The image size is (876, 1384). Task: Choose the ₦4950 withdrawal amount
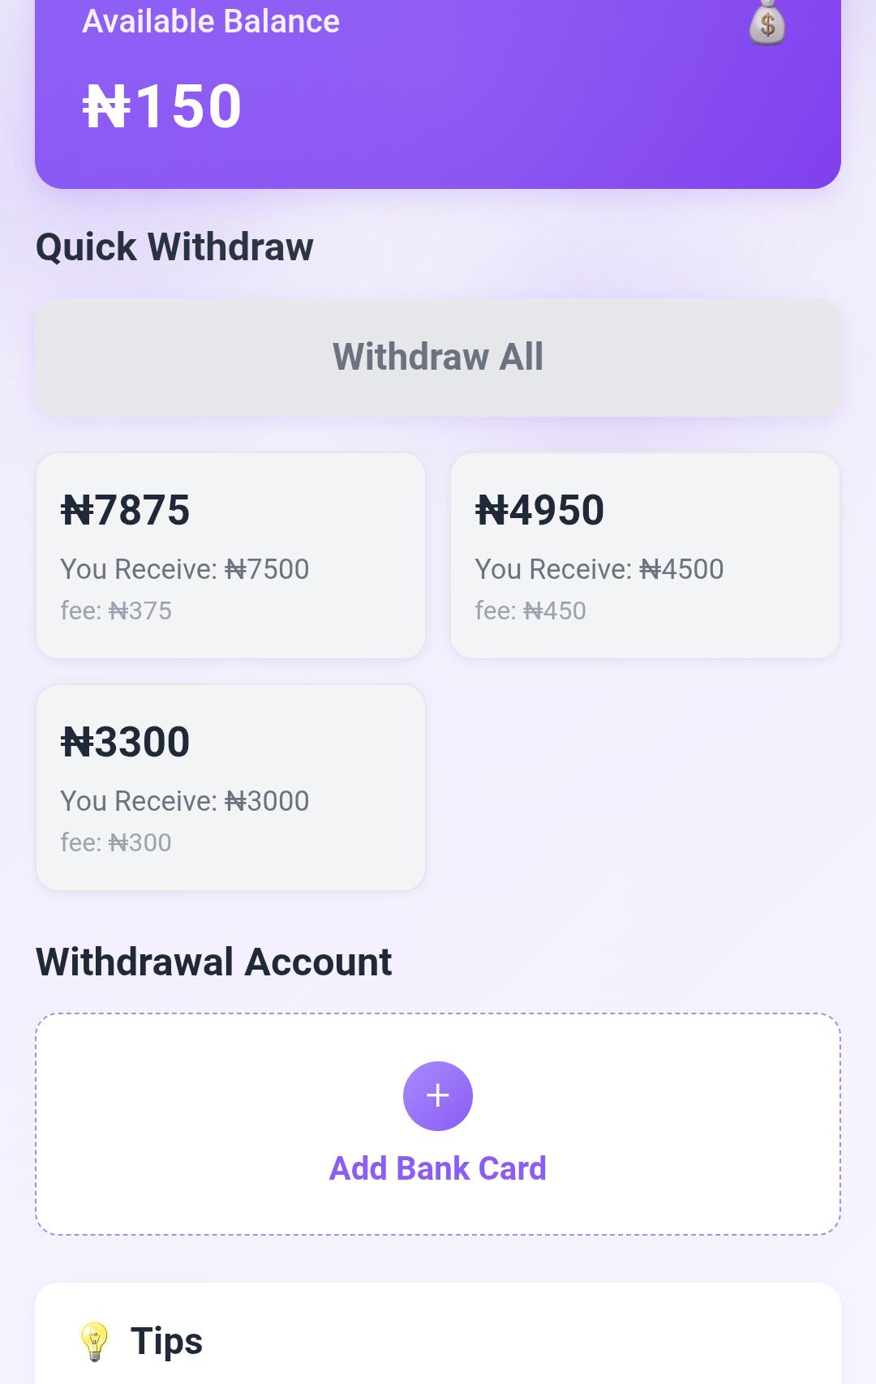[x=540, y=511]
